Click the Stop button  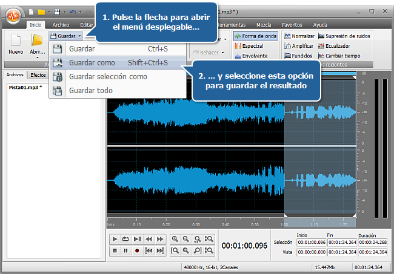coord(115,250)
